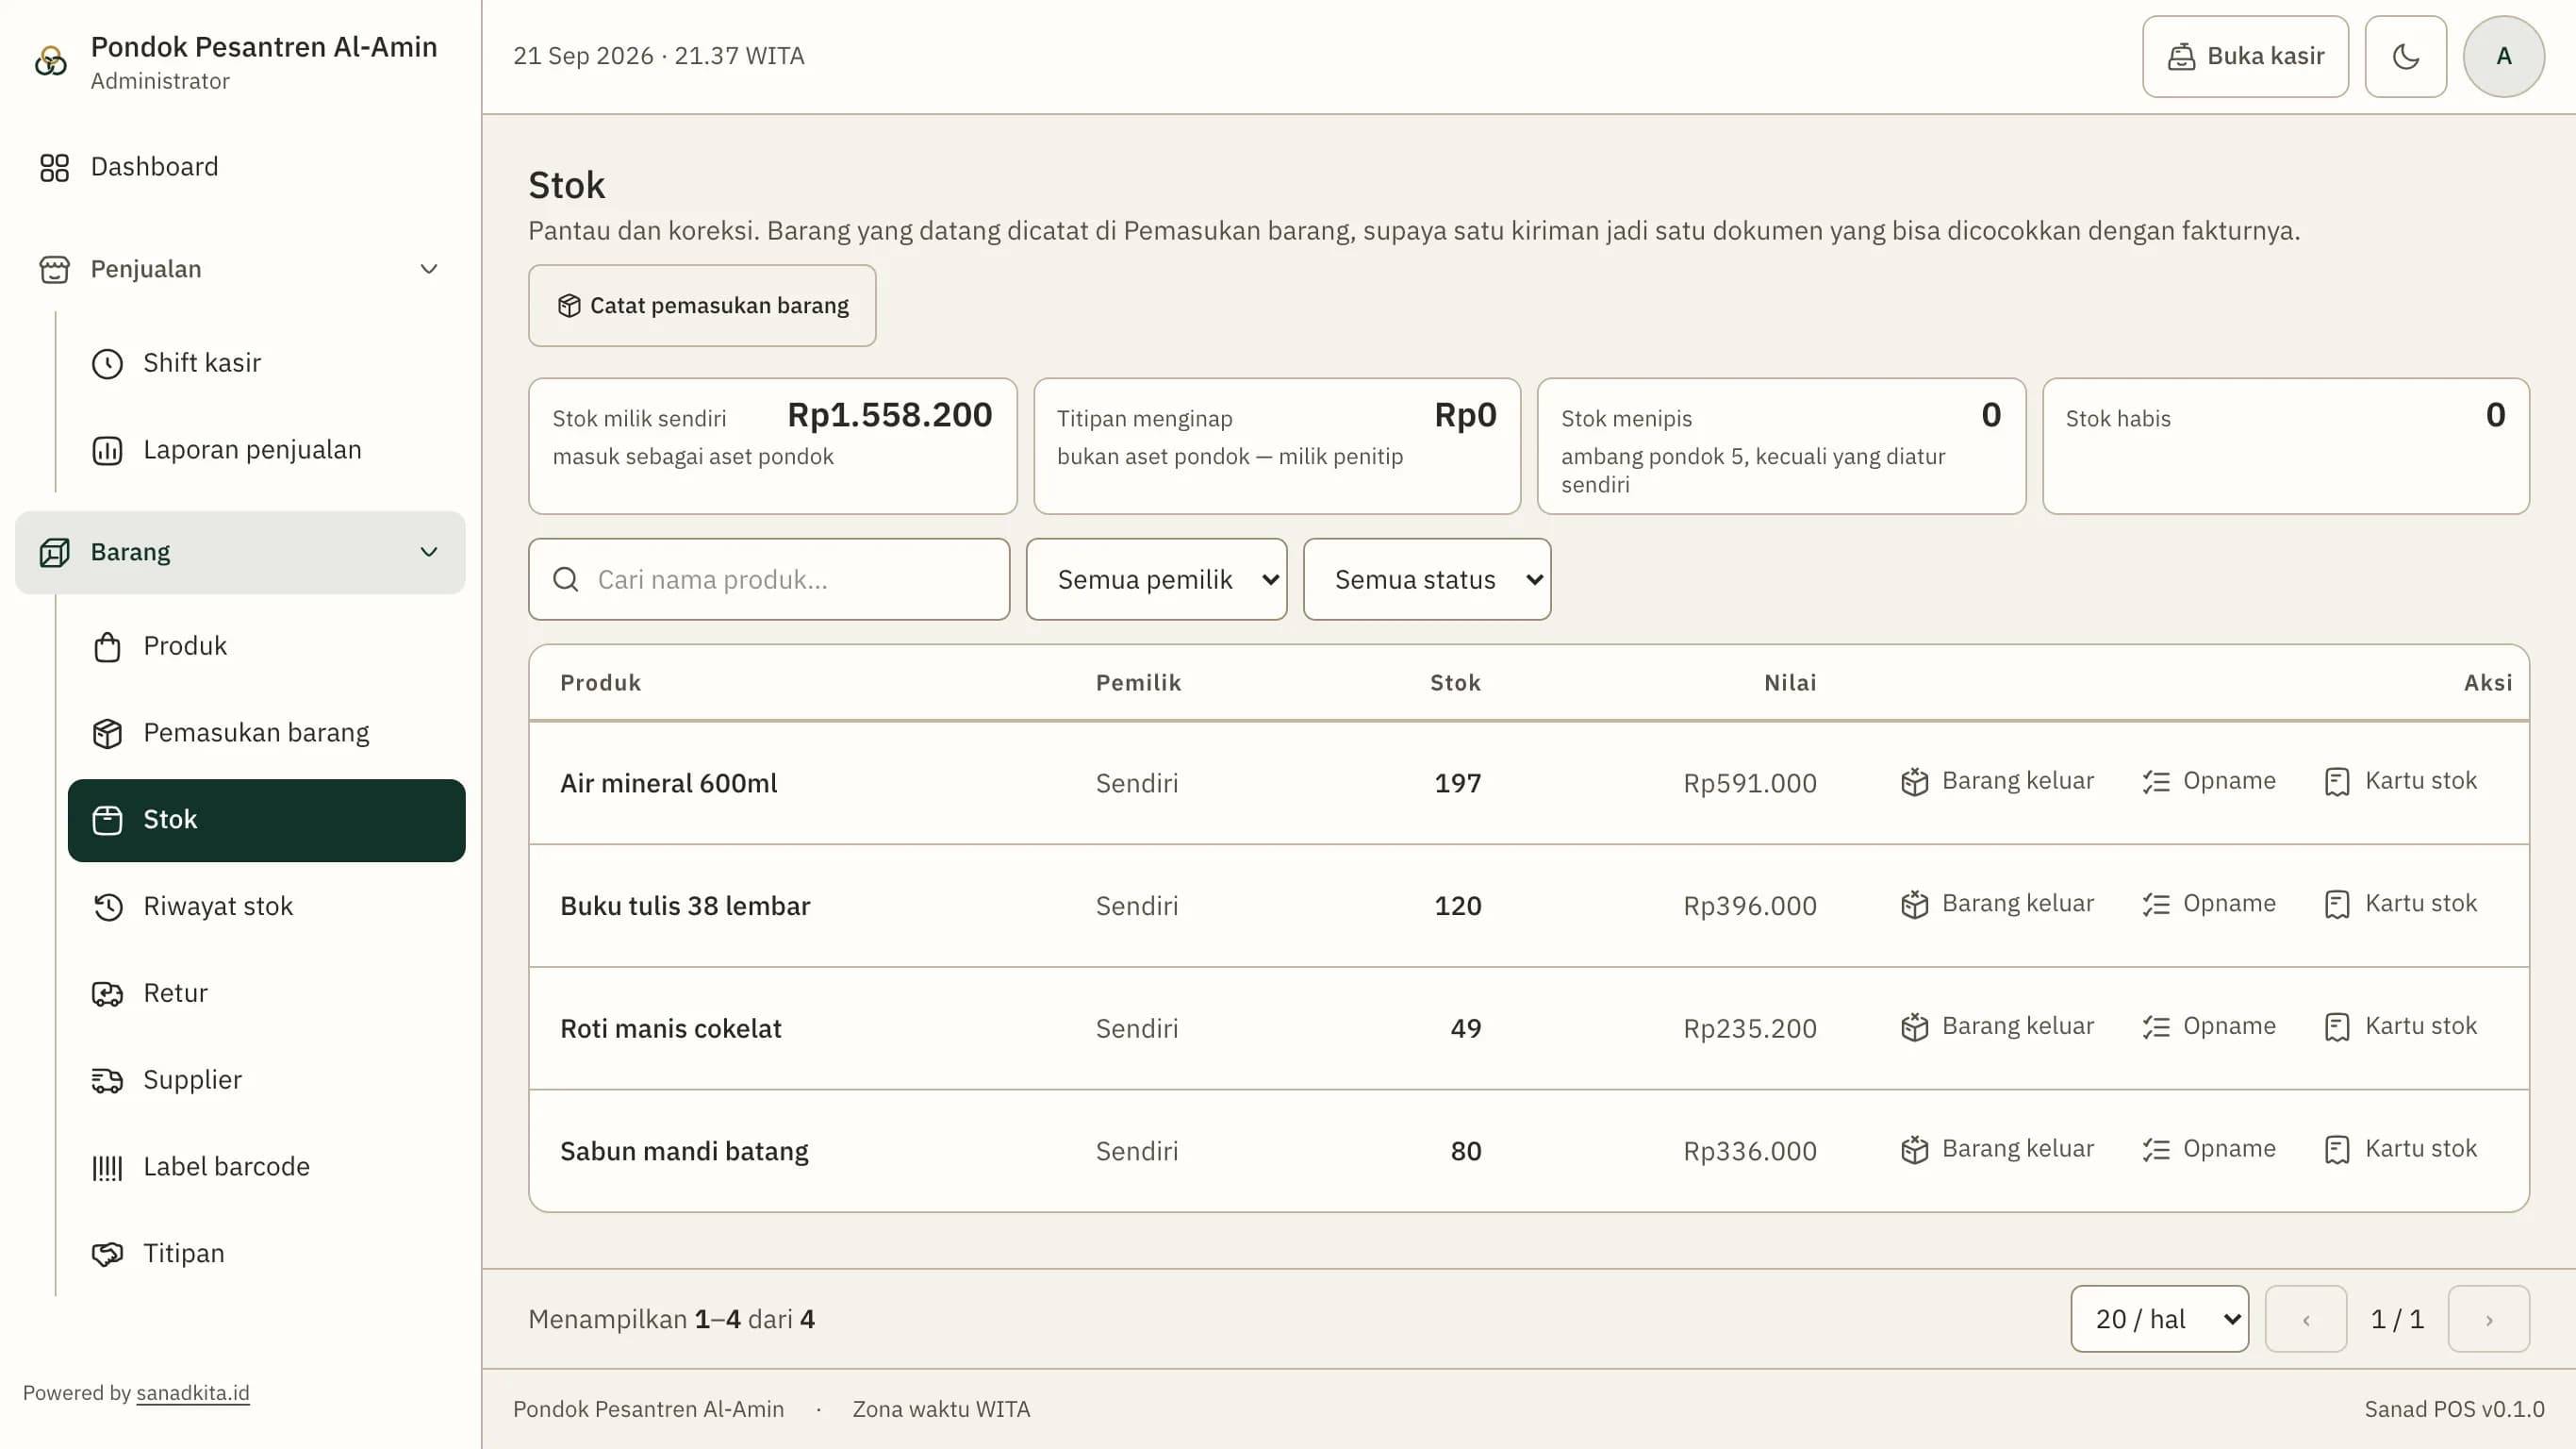Screen dimensions: 2576x1449
Task: Open the sanadkita.id link
Action: [193, 1393]
